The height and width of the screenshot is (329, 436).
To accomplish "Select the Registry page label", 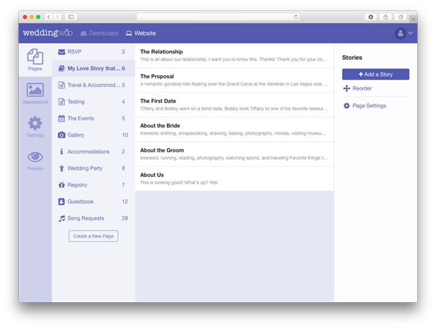I will tap(77, 185).
